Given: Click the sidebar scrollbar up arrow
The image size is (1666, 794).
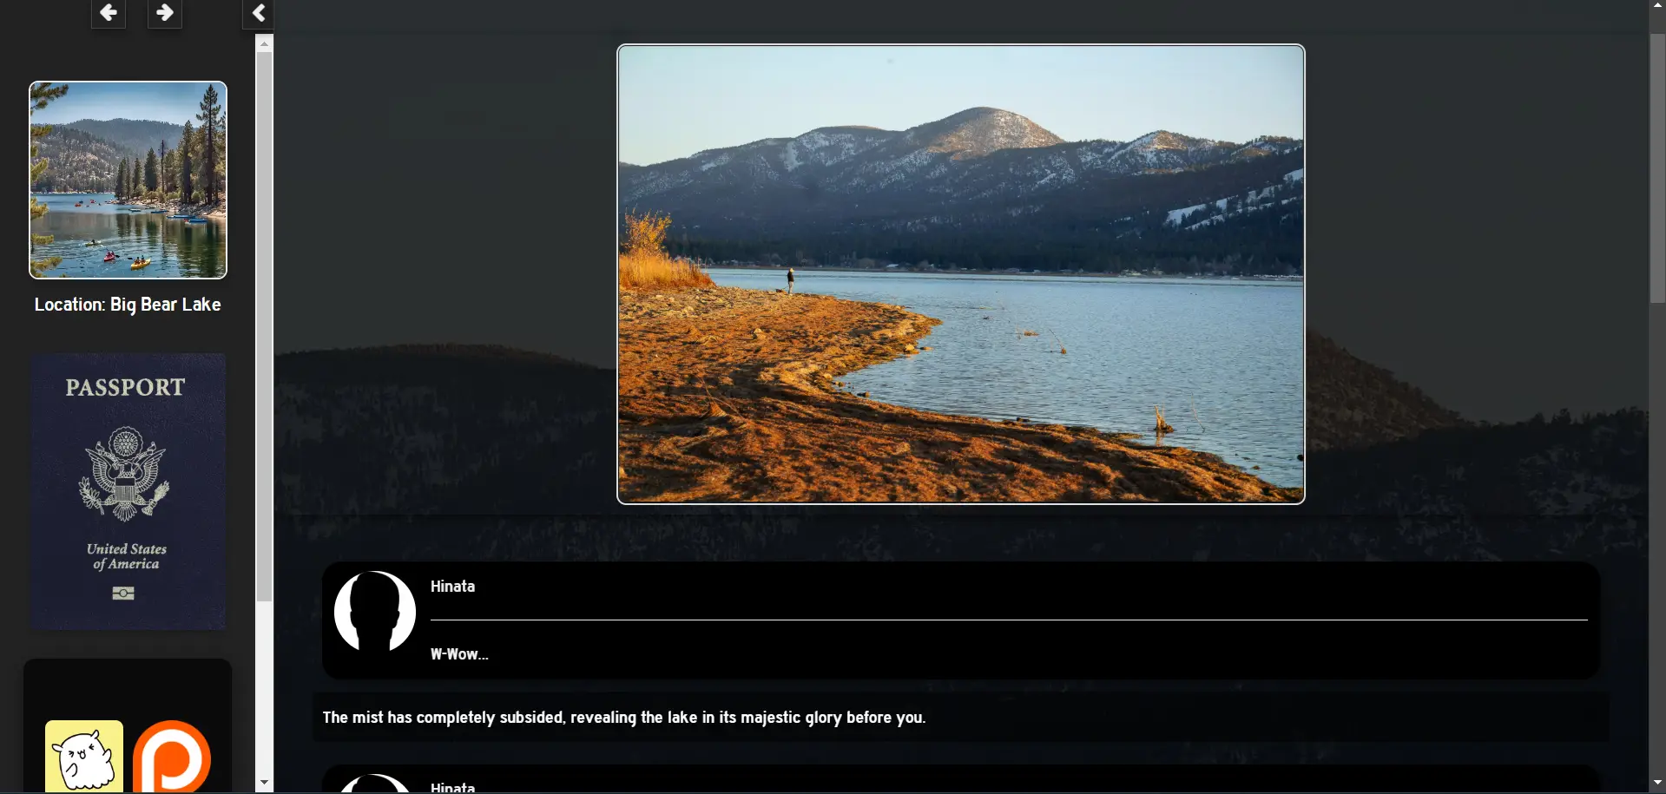Looking at the screenshot, I should click(x=265, y=43).
